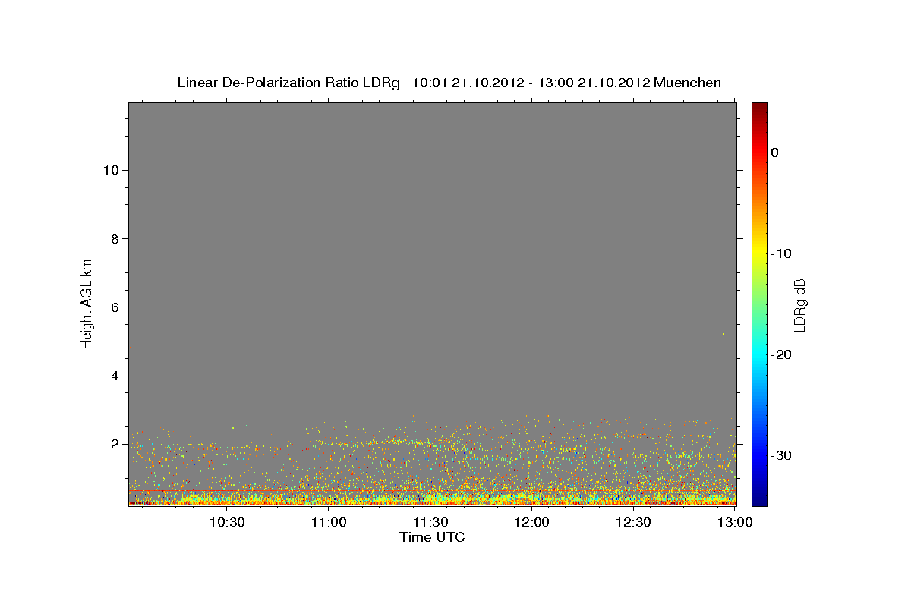Click the colorbar value '0'
Viewport: 911px width, 607px height.
tap(775, 153)
